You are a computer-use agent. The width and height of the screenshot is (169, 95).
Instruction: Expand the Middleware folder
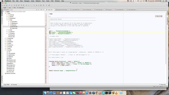[9, 23]
